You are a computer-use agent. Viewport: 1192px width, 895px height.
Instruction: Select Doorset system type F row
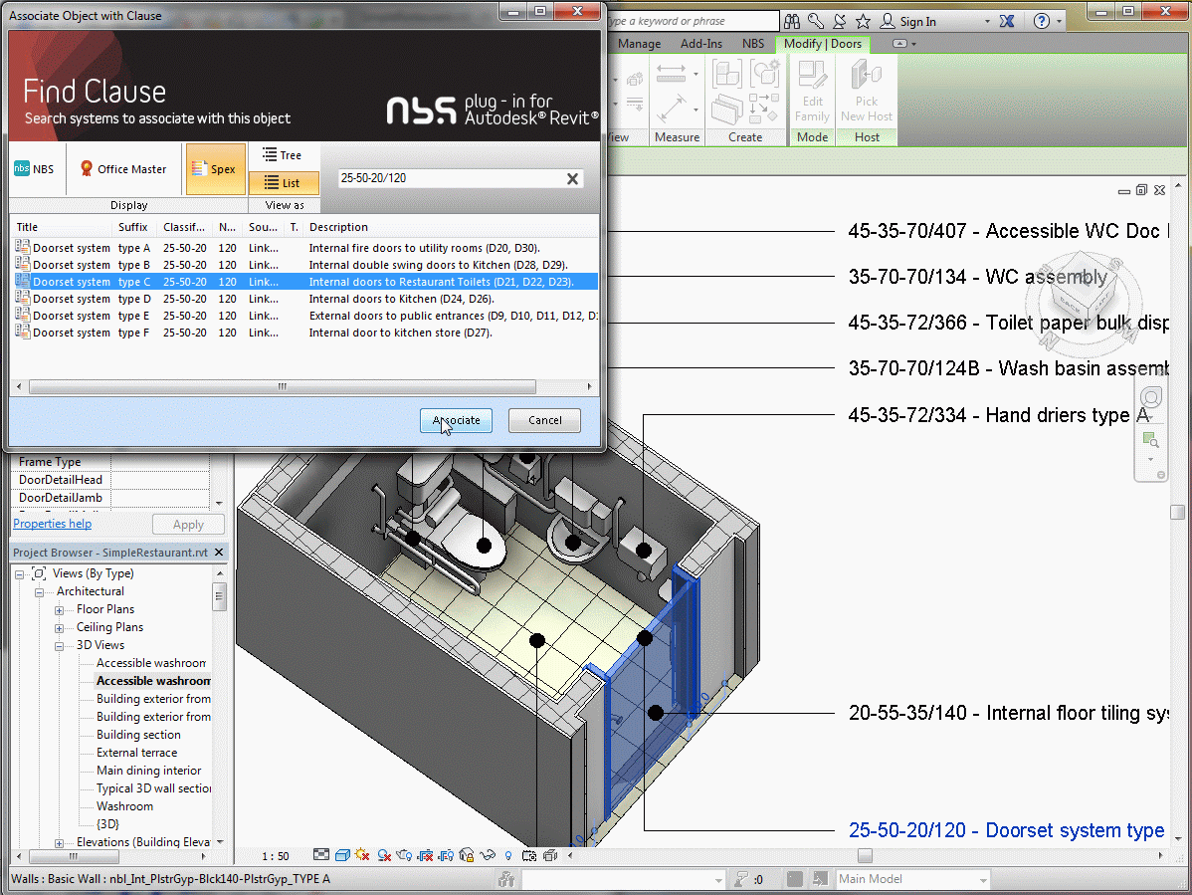click(x=304, y=333)
